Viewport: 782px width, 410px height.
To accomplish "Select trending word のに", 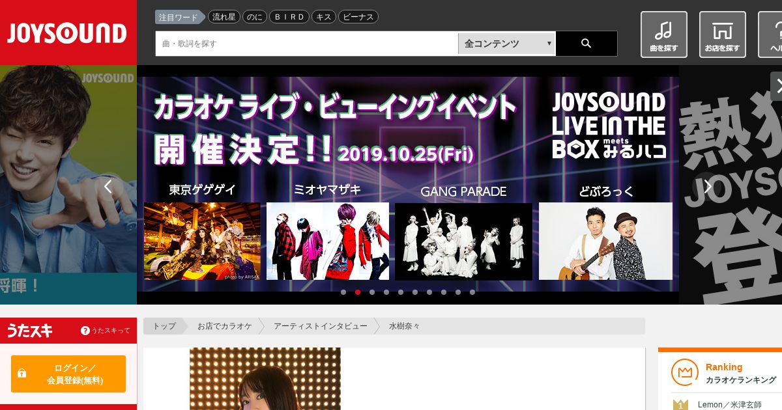I will tap(255, 17).
